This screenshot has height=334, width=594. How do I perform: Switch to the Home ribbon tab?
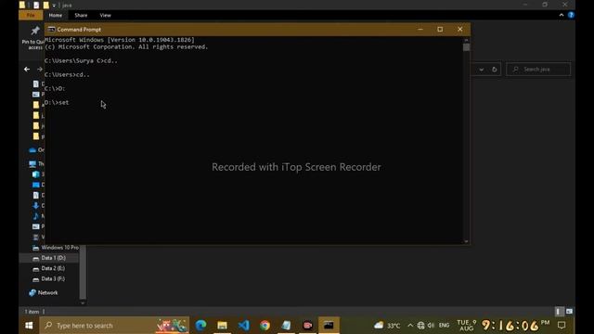(56, 15)
